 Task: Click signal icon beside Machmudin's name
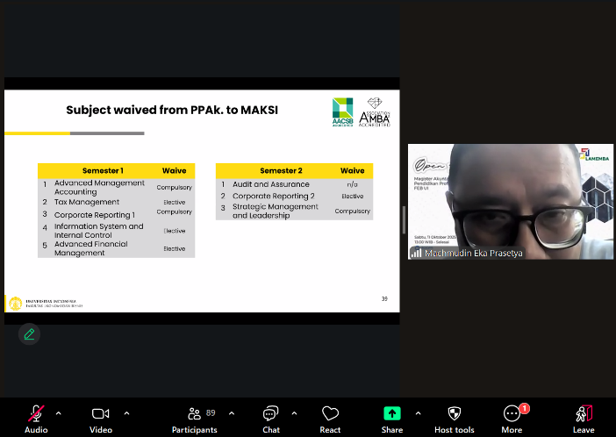click(x=417, y=253)
